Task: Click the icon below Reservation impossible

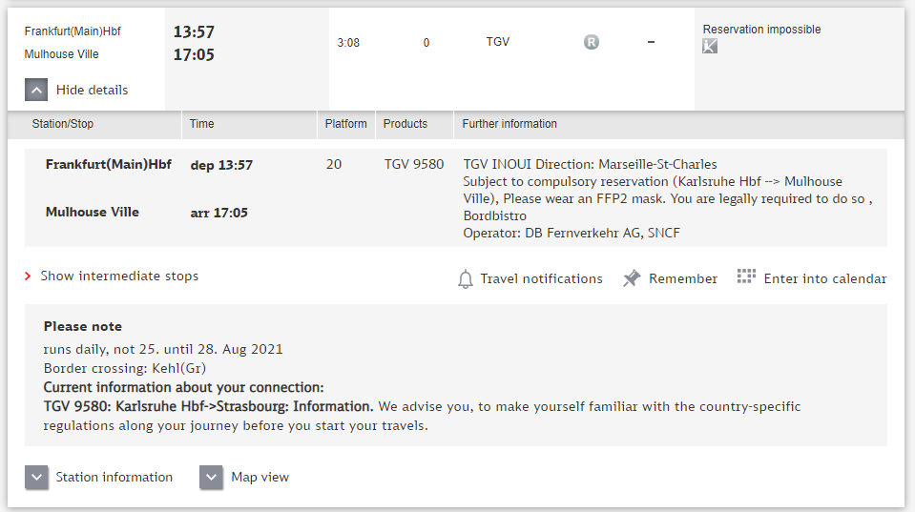Action: [710, 46]
